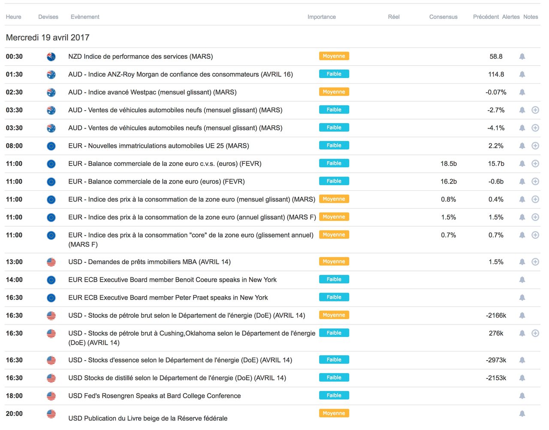Expand notes for EU 25 car registrations
The height and width of the screenshot is (430, 549).
pos(535,146)
